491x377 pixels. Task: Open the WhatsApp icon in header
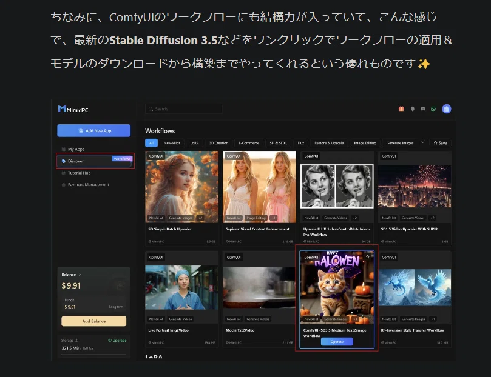[x=433, y=108]
